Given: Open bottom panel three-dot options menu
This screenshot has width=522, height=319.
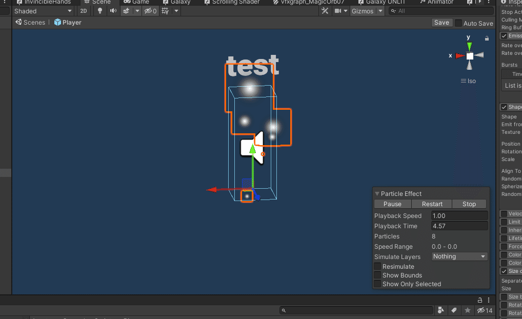Looking at the screenshot, I should (489, 300).
